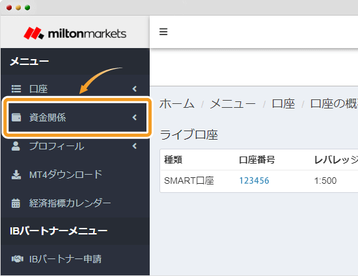Expand the 資金関係 menu chevron

point(135,118)
